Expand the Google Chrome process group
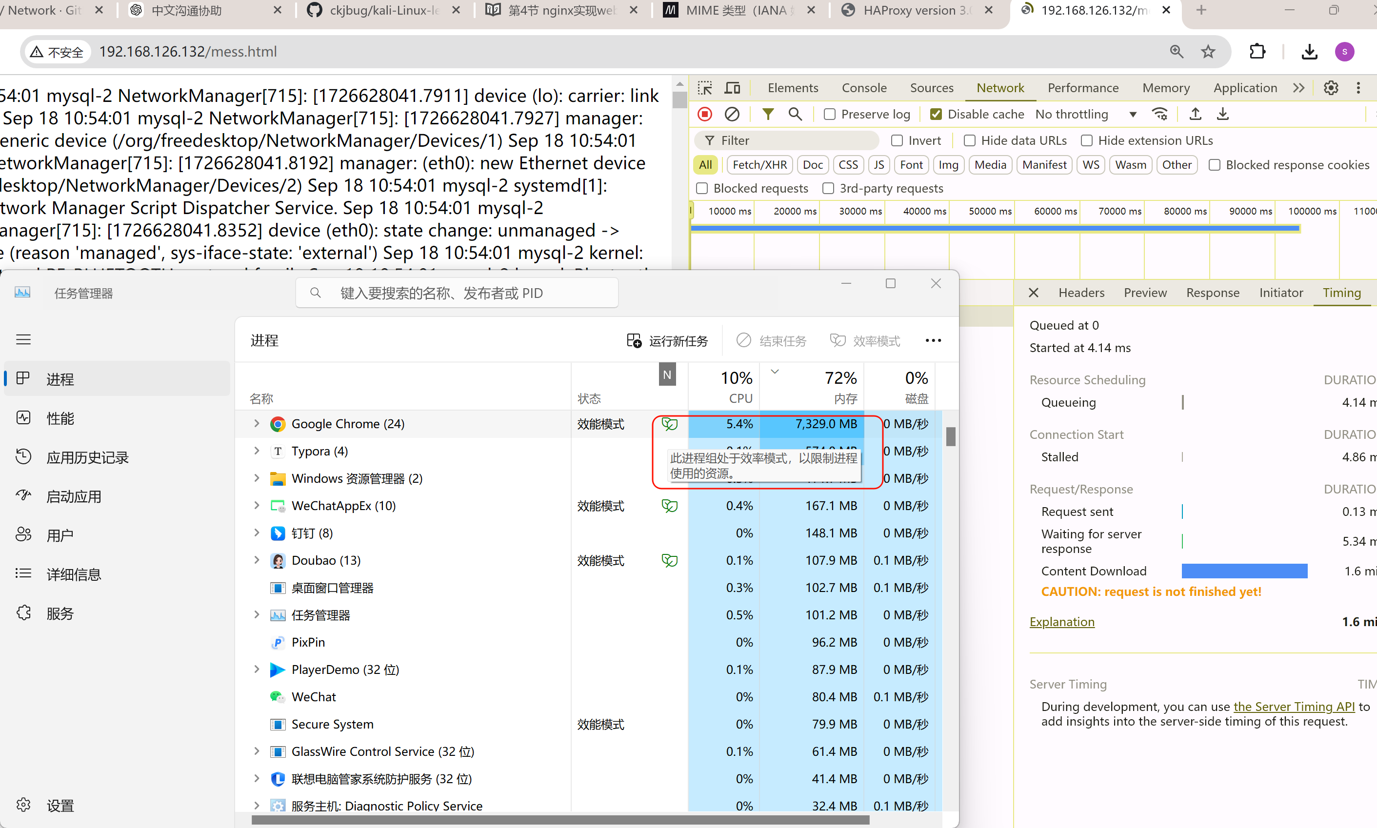This screenshot has height=828, width=1377. tap(257, 423)
